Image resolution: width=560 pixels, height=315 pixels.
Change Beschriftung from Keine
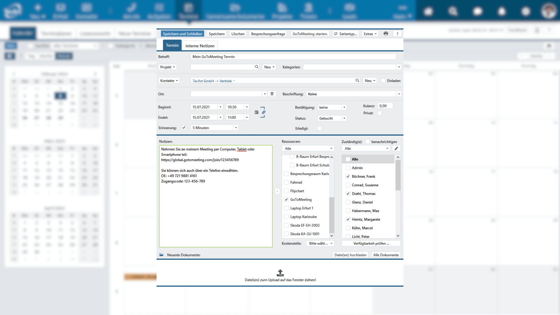[x=399, y=94]
